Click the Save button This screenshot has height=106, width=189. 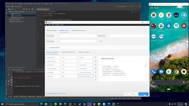point(126,94)
